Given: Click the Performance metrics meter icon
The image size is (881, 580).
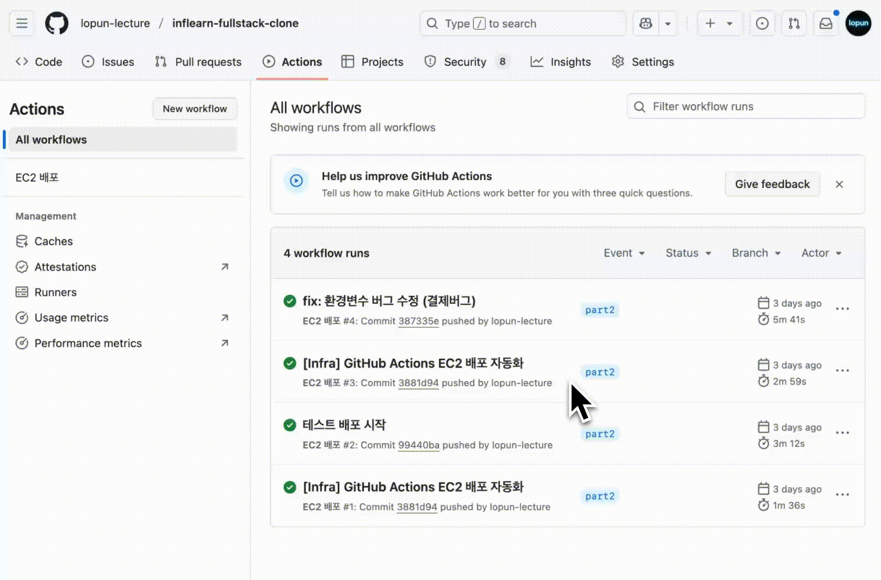Looking at the screenshot, I should coord(22,343).
